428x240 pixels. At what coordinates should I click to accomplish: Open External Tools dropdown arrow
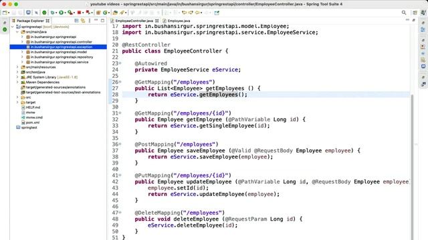pyautogui.click(x=74, y=13)
